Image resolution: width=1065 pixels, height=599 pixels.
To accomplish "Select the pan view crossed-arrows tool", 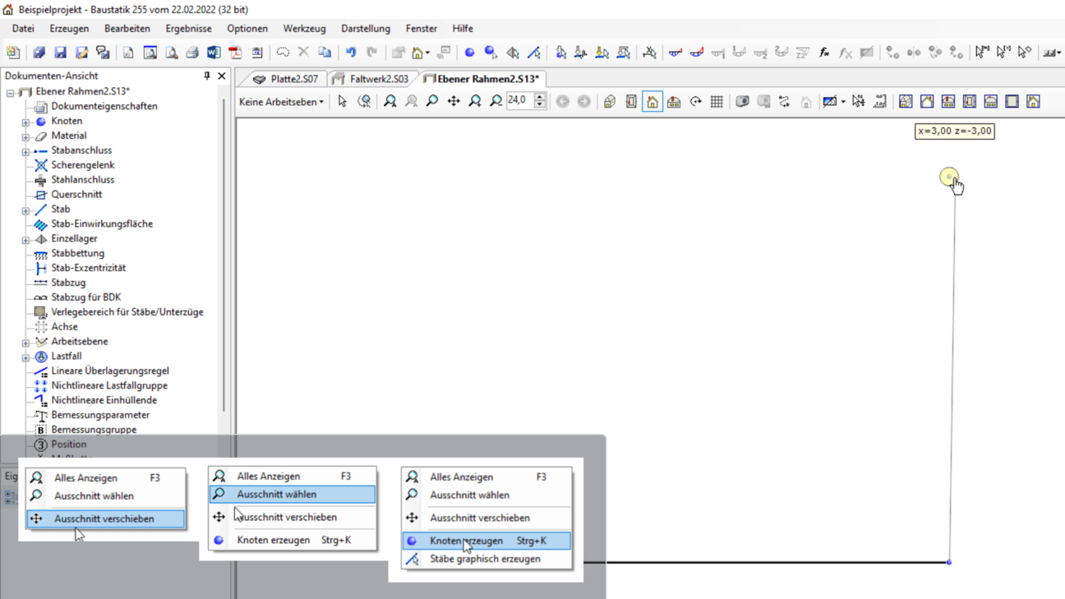I will point(454,102).
